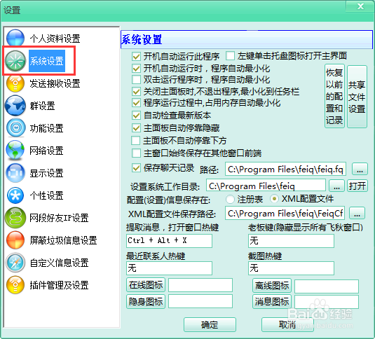The height and width of the screenshot is (339, 375).
Task: Open 插件管理及设置 label
Action: click(x=59, y=285)
